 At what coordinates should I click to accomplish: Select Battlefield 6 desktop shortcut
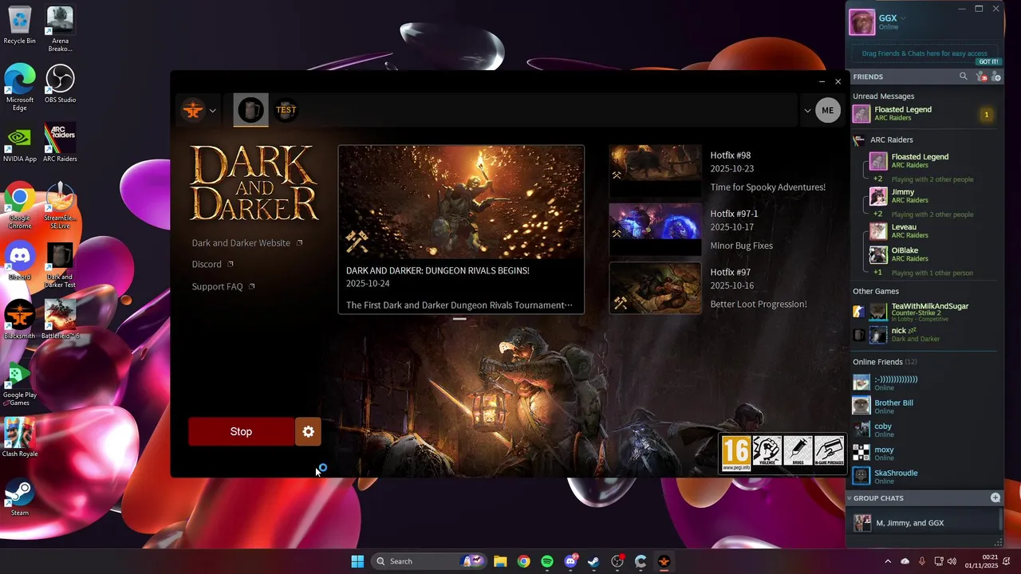(60, 320)
